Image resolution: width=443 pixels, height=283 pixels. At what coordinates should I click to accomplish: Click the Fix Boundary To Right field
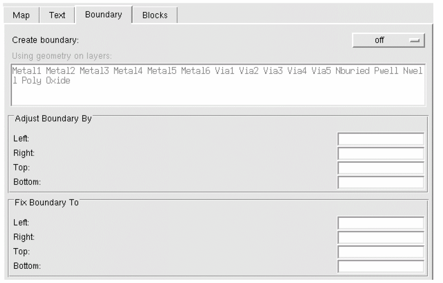pyautogui.click(x=380, y=238)
